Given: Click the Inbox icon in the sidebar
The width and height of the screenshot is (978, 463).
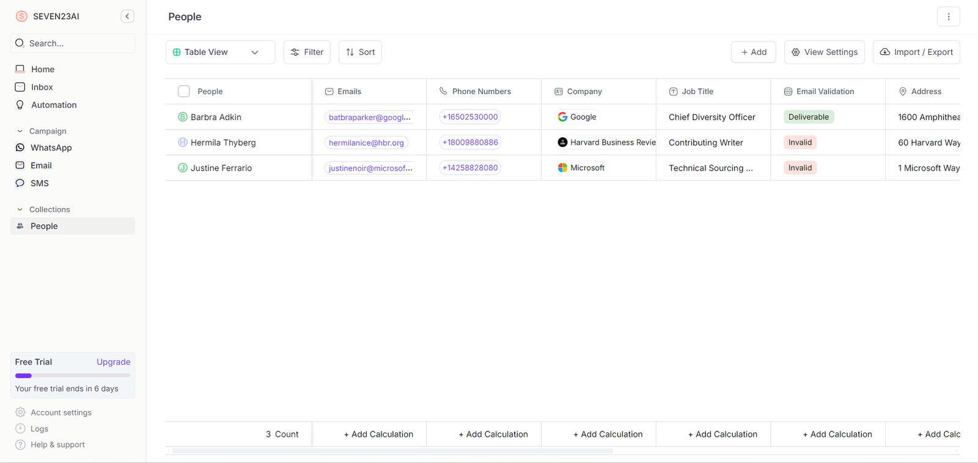Looking at the screenshot, I should click(x=20, y=87).
